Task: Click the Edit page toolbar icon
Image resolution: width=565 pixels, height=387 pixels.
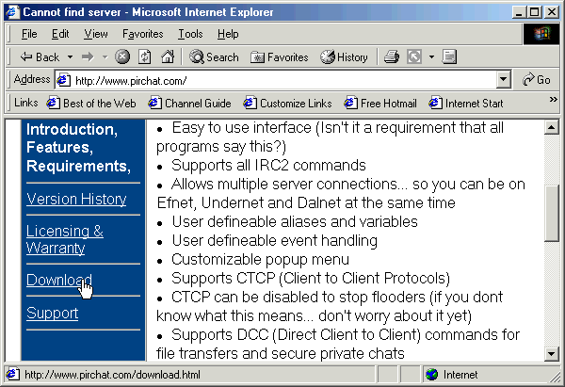Action: click(449, 56)
